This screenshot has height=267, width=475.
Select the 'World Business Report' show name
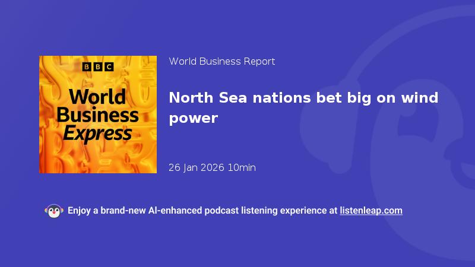(x=221, y=62)
